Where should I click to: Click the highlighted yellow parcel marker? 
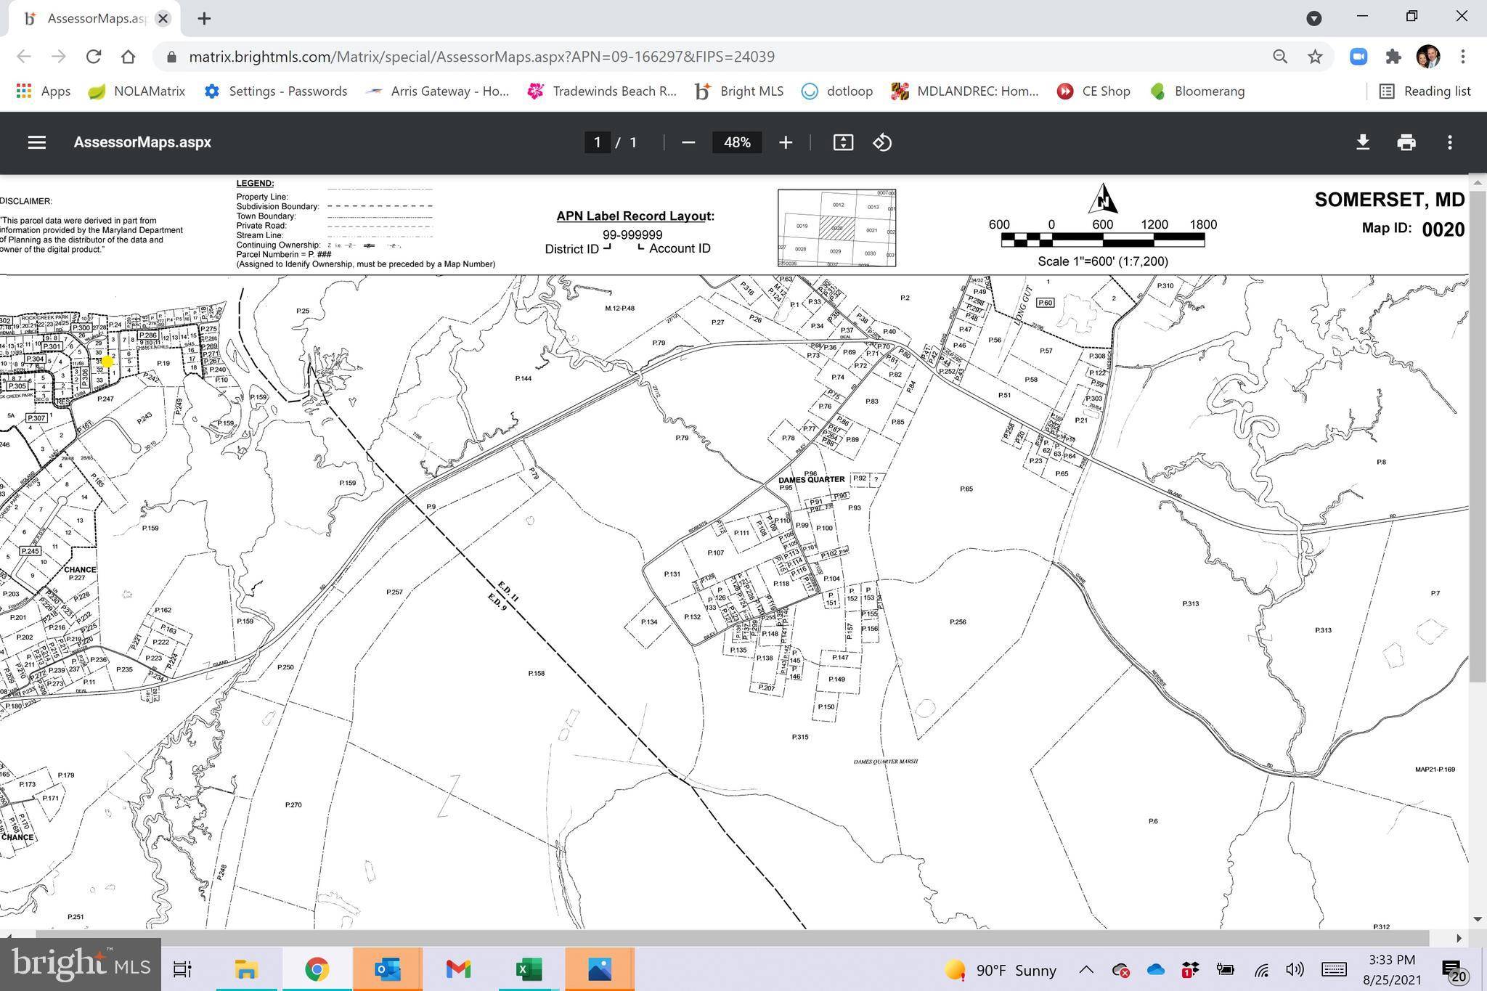[x=107, y=361]
